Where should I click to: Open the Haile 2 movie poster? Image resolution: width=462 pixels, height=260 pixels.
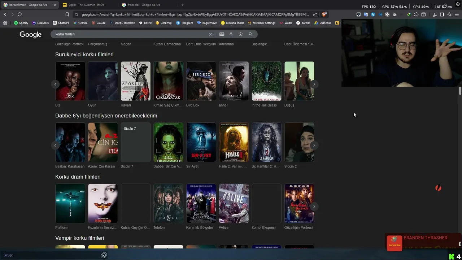coord(234,142)
